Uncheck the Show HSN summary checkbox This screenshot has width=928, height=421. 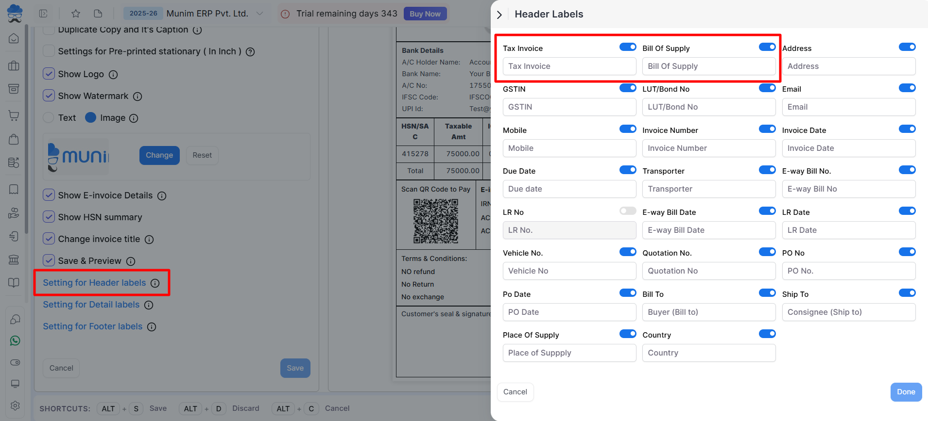point(49,217)
